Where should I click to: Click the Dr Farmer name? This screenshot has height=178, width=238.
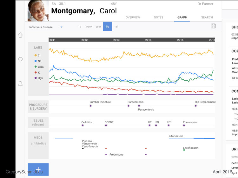pos(205,4)
